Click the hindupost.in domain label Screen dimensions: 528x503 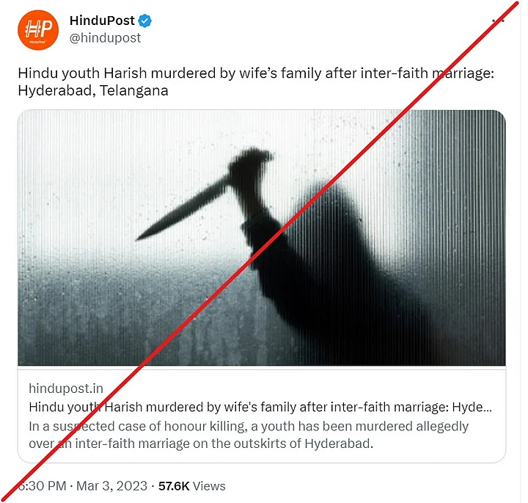point(66,388)
